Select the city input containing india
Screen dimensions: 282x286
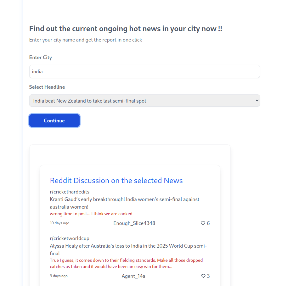pyautogui.click(x=144, y=71)
